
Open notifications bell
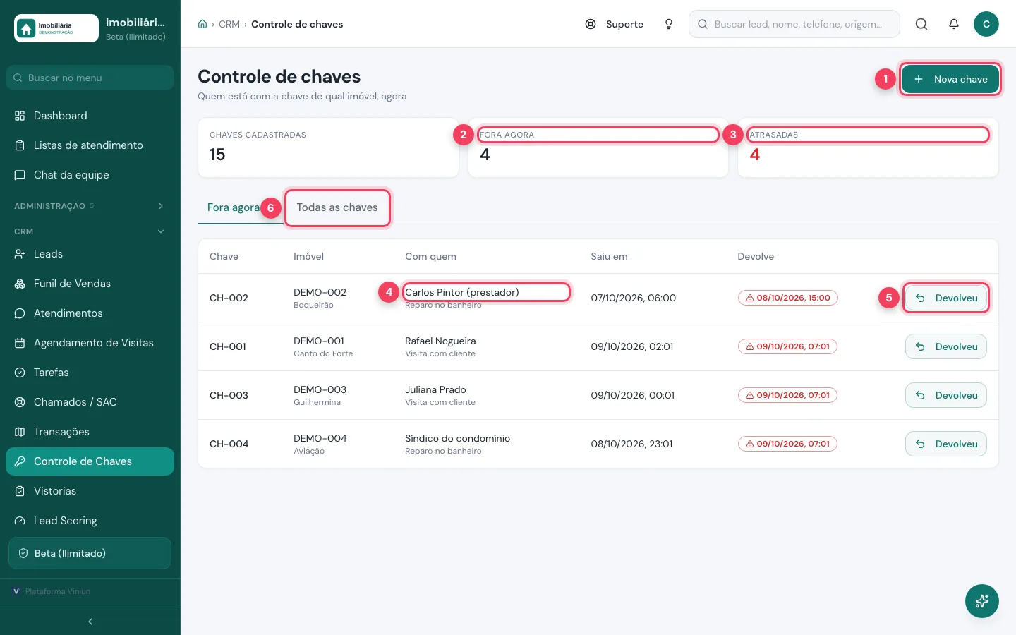(x=954, y=24)
